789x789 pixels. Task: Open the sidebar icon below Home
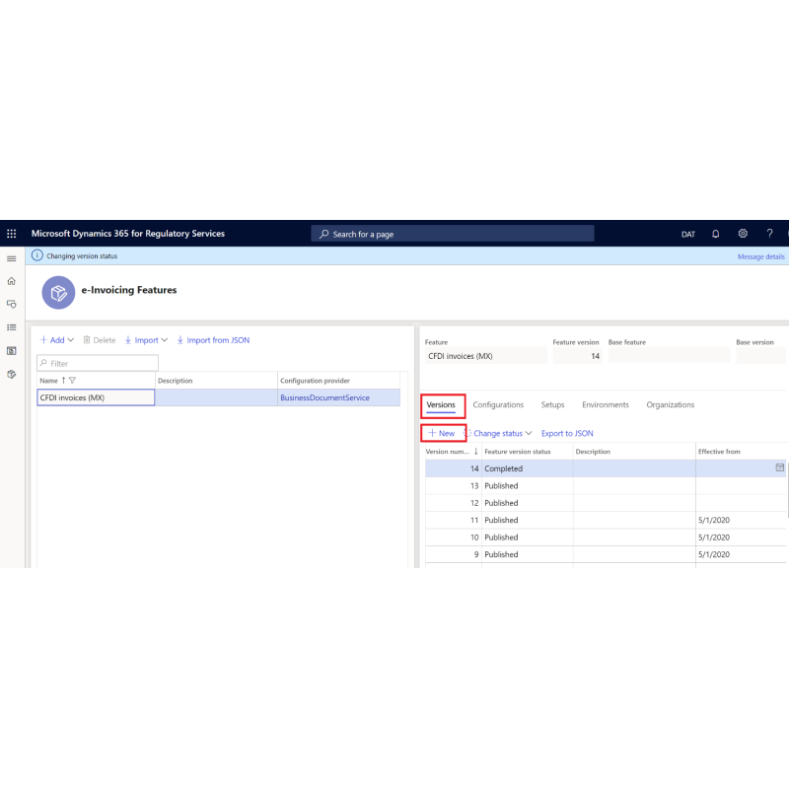(12, 305)
